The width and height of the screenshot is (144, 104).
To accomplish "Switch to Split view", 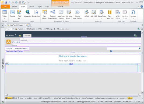I will point(15,98).
